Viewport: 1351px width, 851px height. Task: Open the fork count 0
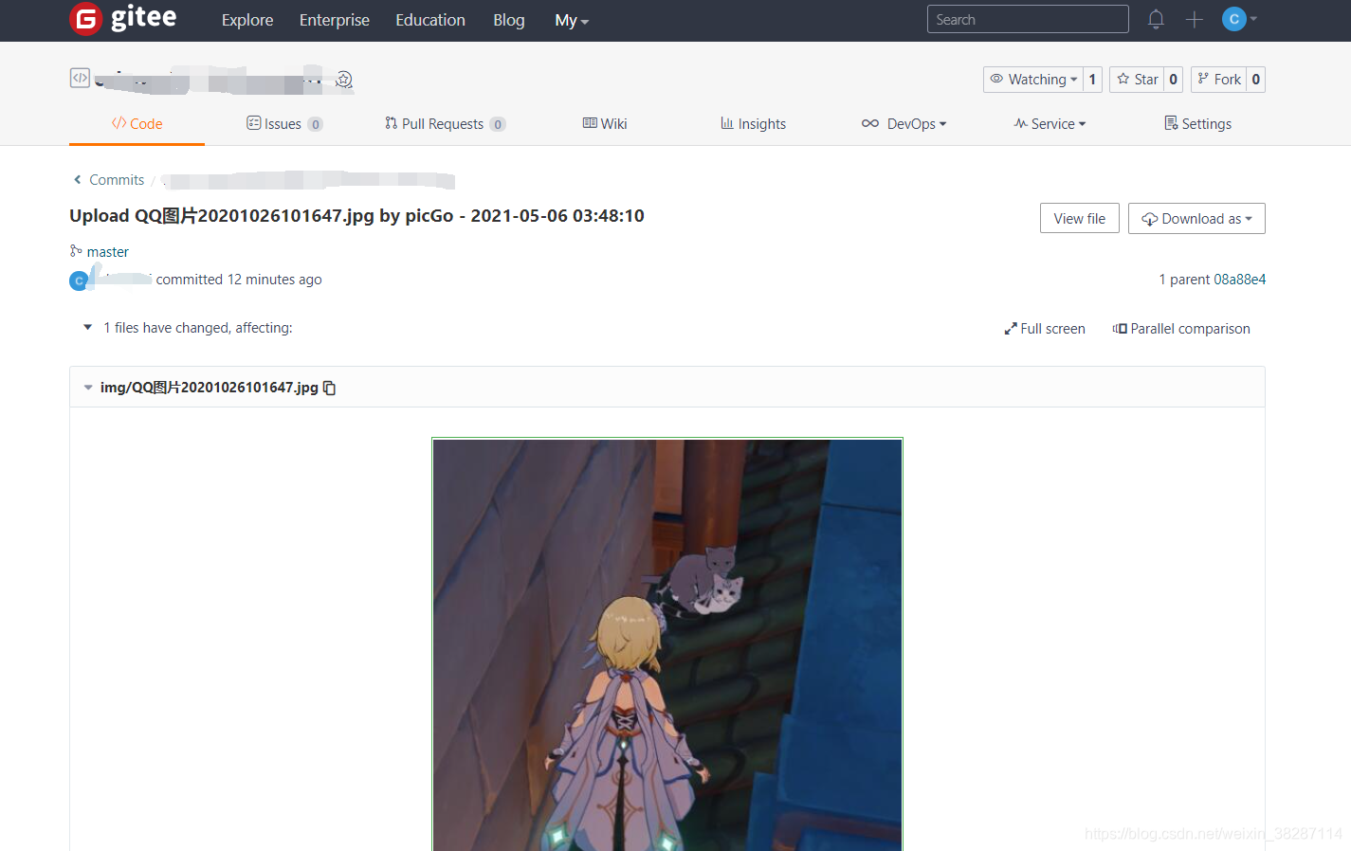tap(1255, 80)
